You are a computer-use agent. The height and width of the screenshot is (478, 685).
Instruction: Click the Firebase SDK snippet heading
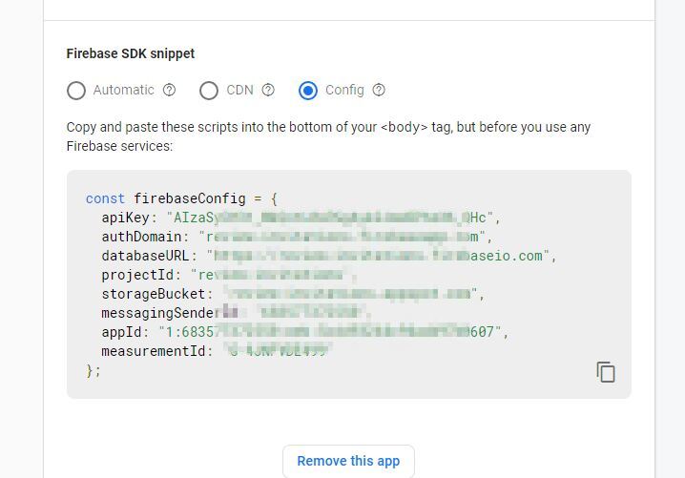pos(131,54)
